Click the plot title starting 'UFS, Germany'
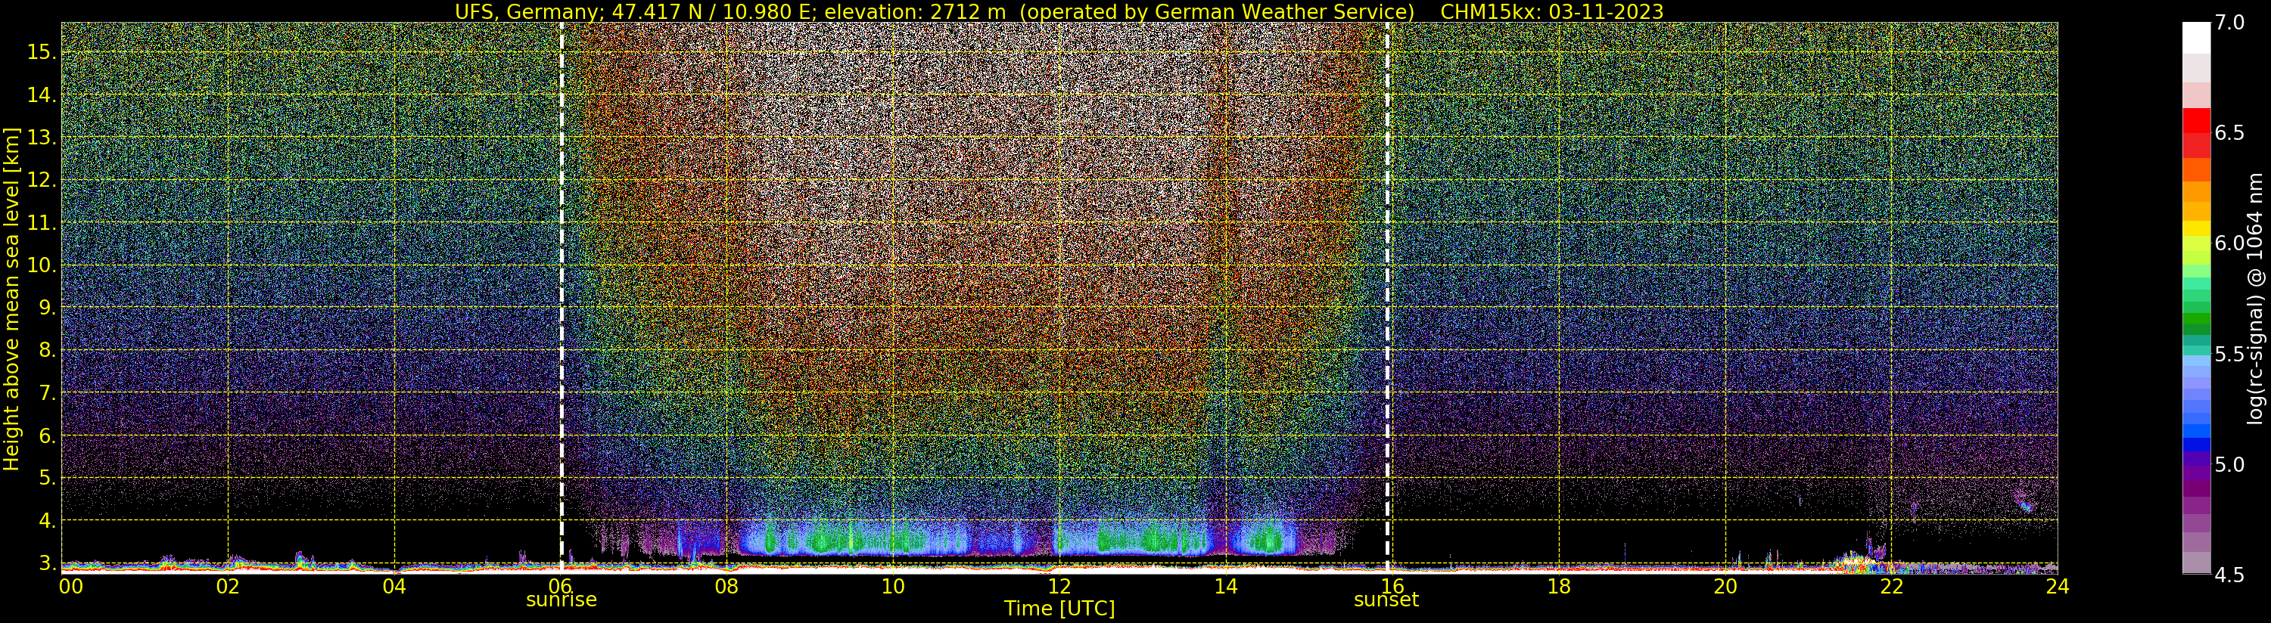 click(x=1059, y=11)
